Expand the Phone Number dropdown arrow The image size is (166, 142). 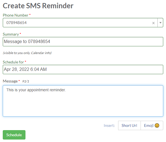coord(160,23)
